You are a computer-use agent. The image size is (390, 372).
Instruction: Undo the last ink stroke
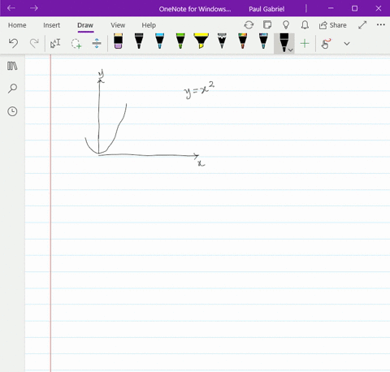click(x=13, y=43)
